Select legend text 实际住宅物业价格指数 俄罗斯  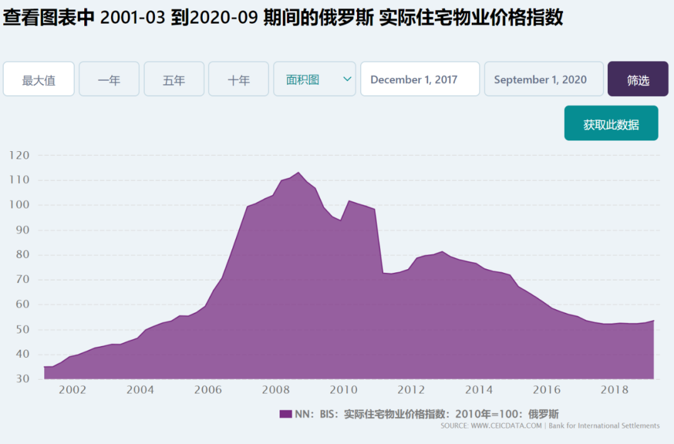click(426, 414)
